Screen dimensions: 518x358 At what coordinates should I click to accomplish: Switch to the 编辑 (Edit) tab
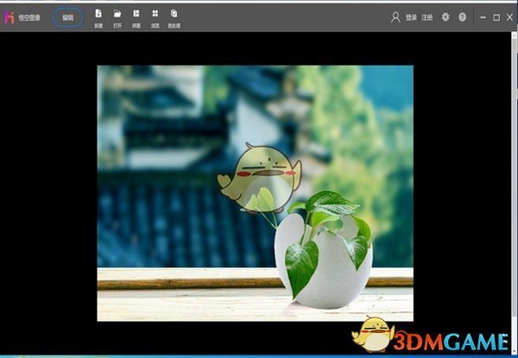point(68,17)
